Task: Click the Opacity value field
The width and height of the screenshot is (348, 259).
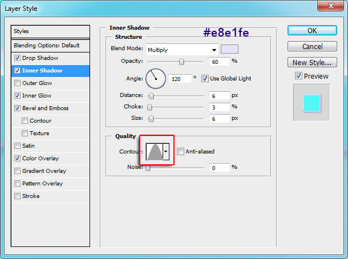Action: pos(219,62)
